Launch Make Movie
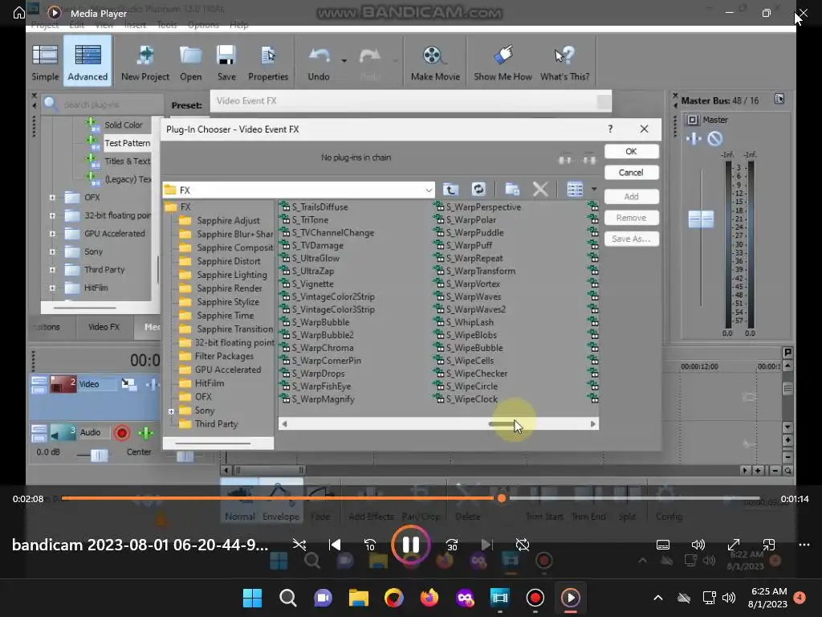Image resolution: width=822 pixels, height=617 pixels. [x=435, y=63]
